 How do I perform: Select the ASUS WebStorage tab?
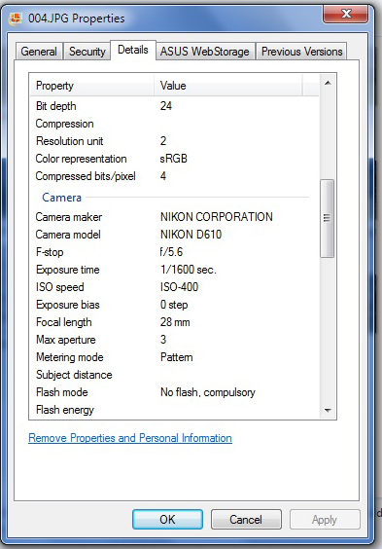tap(205, 52)
